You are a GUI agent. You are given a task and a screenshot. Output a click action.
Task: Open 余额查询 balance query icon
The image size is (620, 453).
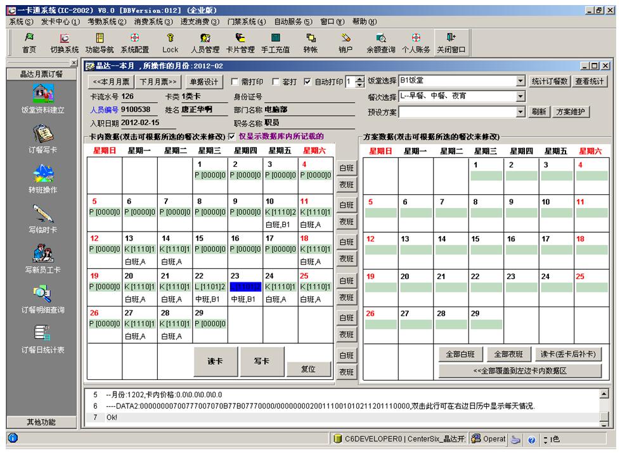[380, 42]
